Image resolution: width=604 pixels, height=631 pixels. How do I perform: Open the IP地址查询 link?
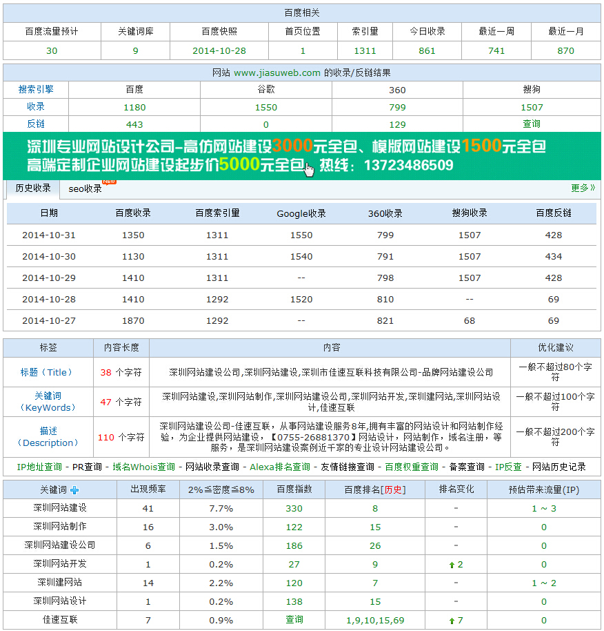tap(39, 467)
